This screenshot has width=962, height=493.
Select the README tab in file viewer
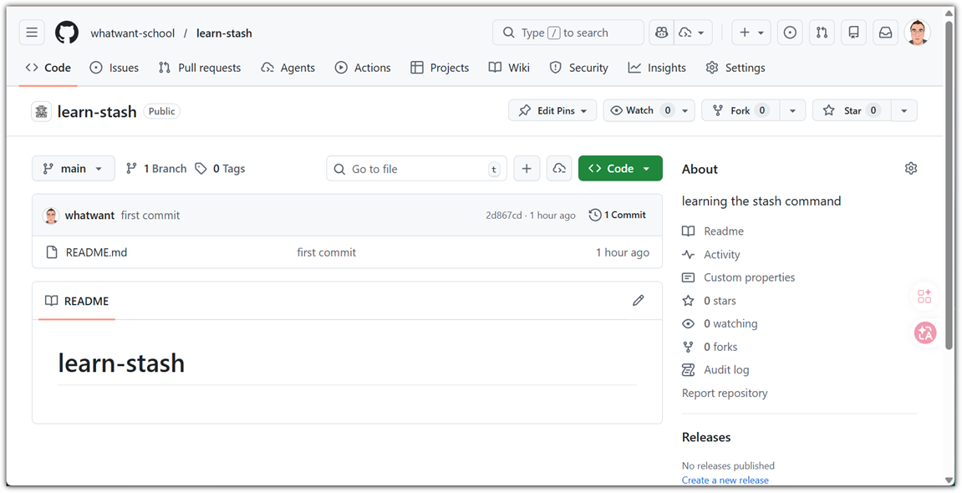[x=77, y=301]
